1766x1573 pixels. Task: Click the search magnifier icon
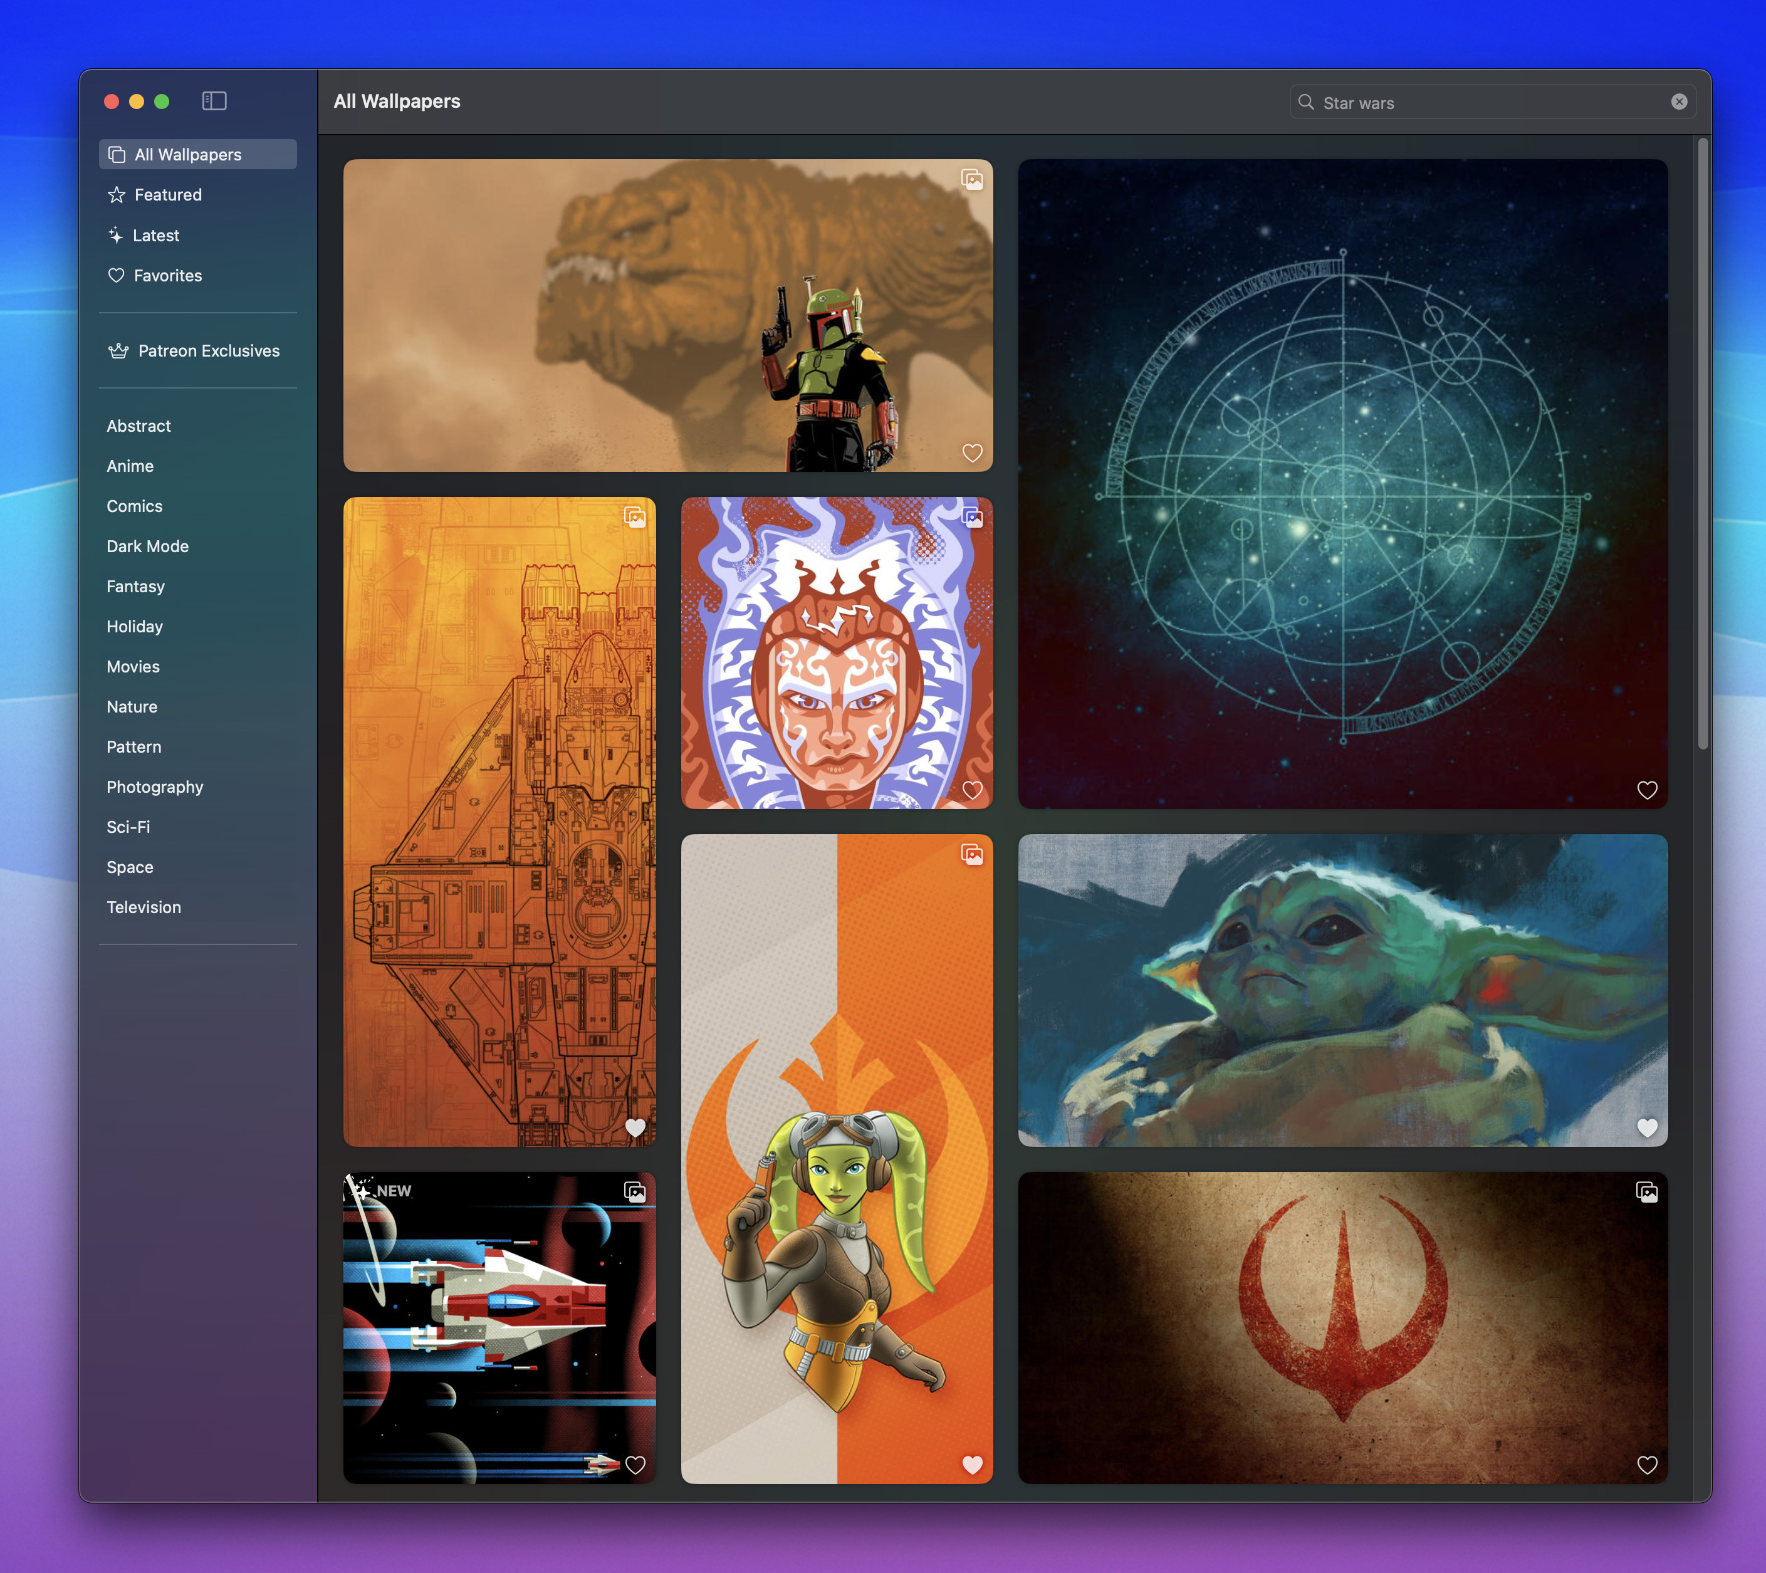pyautogui.click(x=1305, y=102)
